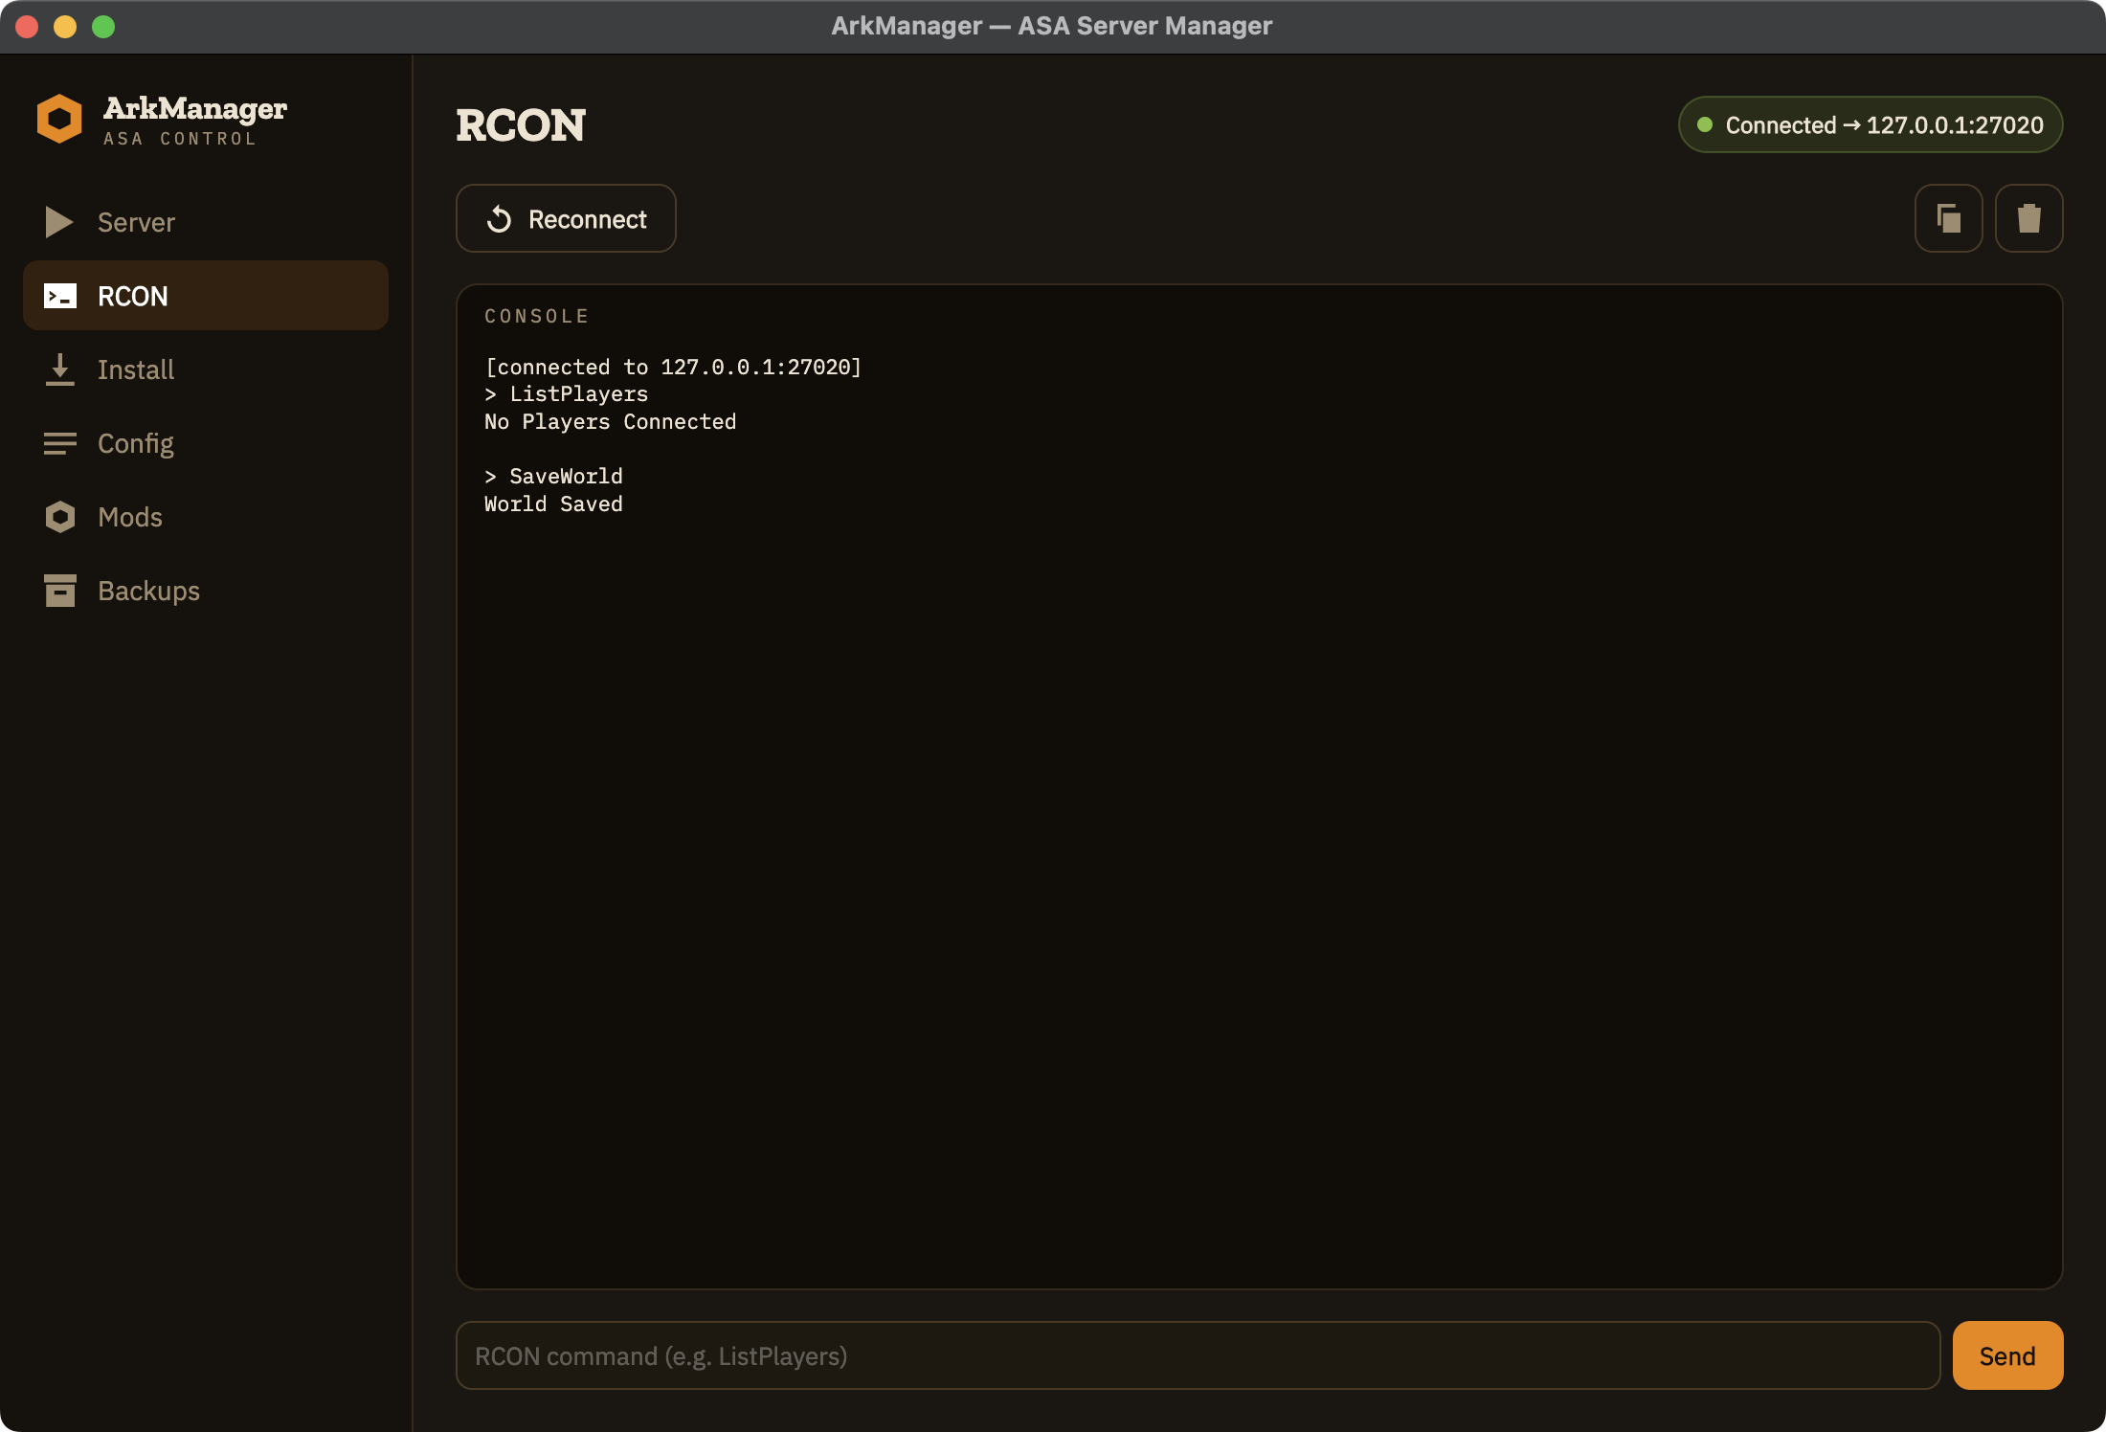Screen dimensions: 2106x1432
Task: Click the Backups archive box icon
Action: tap(59, 591)
